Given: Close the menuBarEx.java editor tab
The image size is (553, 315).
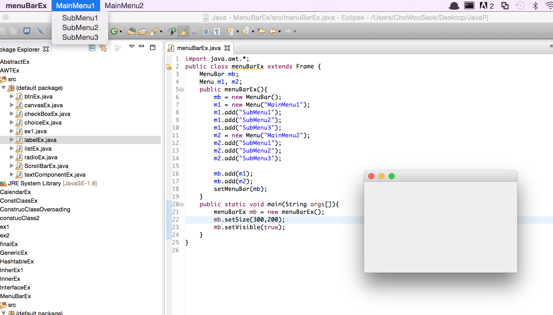Looking at the screenshot, I should [227, 48].
